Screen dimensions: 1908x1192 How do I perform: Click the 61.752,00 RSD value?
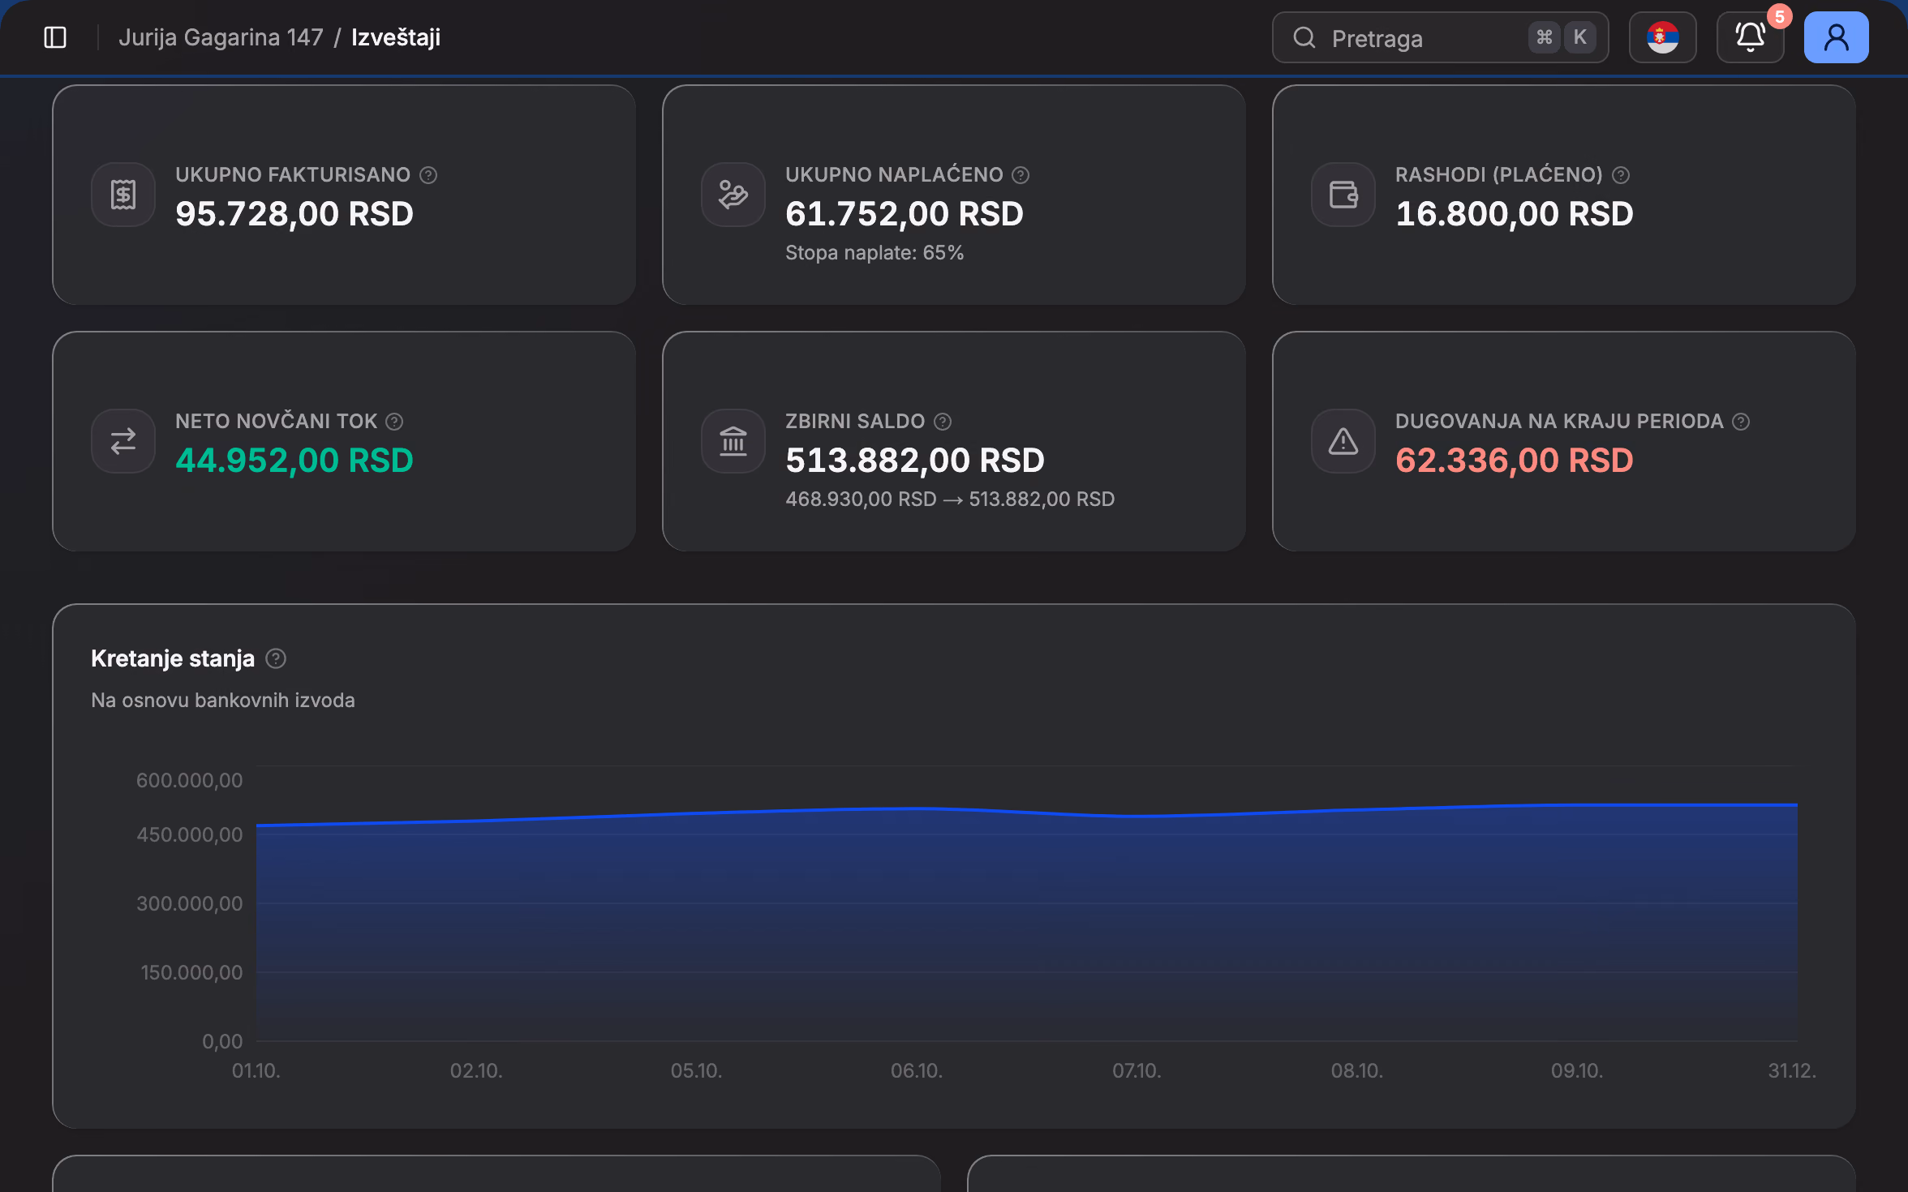905,214
